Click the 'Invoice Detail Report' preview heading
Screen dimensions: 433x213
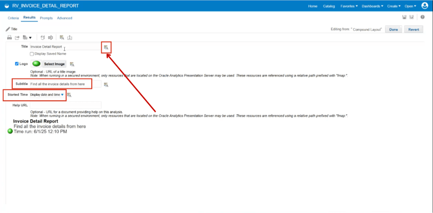click(x=36, y=121)
